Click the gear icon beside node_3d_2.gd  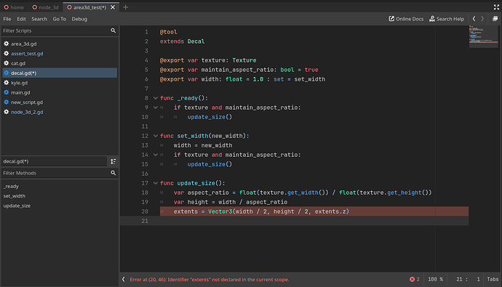6,112
